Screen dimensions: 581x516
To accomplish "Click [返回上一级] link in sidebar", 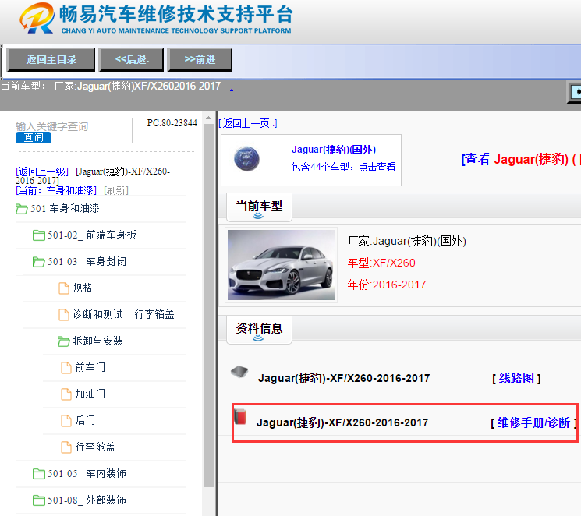I will 42,171.
